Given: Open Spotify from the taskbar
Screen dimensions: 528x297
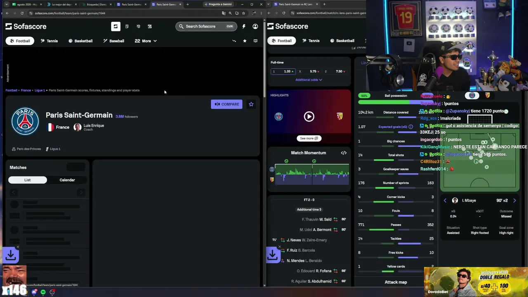Looking at the screenshot, I should [x=43, y=292].
